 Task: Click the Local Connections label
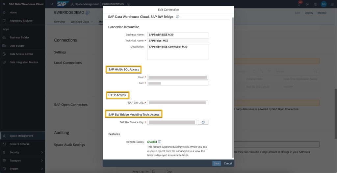tap(68, 63)
